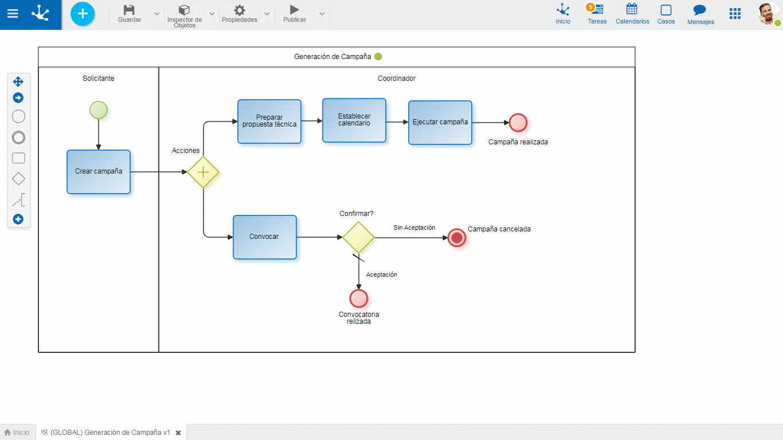Click the Propiedades toolbar button

pos(240,14)
